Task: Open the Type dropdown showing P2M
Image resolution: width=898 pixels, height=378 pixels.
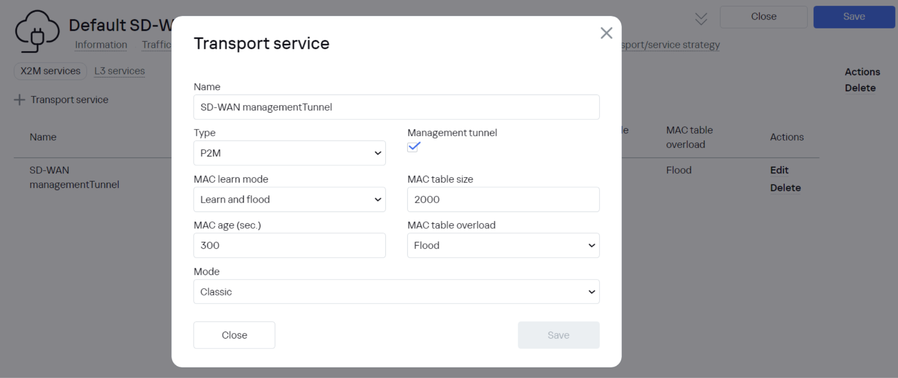Action: click(x=289, y=153)
